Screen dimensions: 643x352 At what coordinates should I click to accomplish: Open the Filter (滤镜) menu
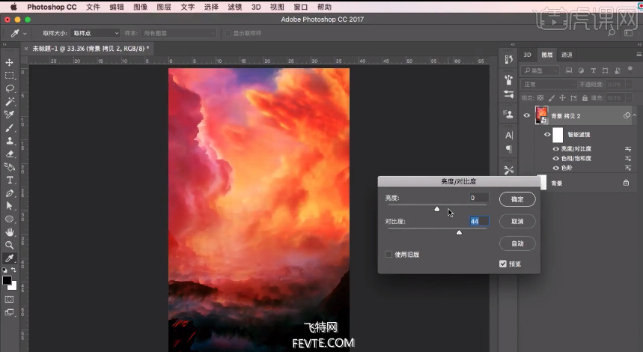(x=234, y=7)
